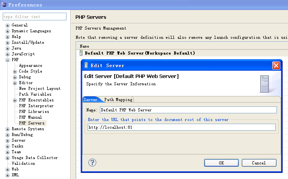Image resolution: width=288 pixels, height=179 pixels.
Task: Open New Project Layout preferences
Action: tap(40, 88)
